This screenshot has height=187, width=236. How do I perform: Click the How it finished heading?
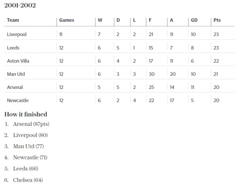[x=26, y=114]
